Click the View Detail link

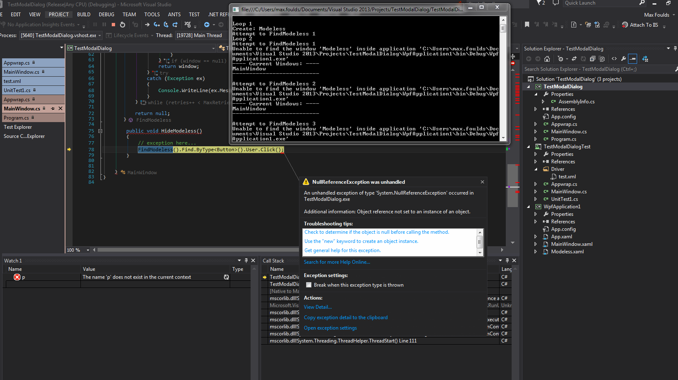click(318, 307)
